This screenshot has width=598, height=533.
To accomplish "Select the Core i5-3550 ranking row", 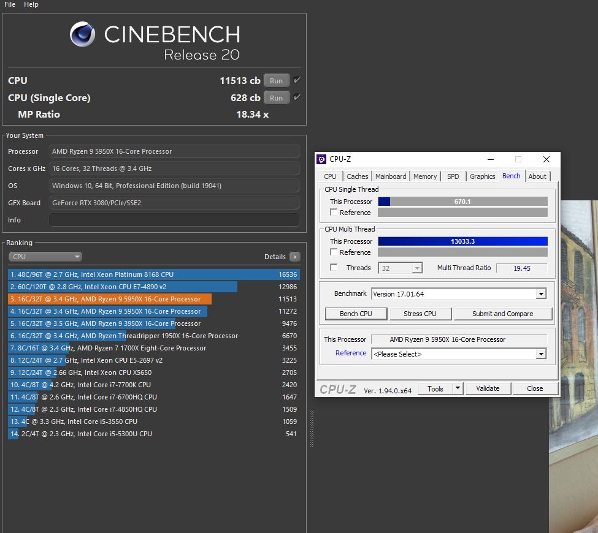I will pos(154,421).
